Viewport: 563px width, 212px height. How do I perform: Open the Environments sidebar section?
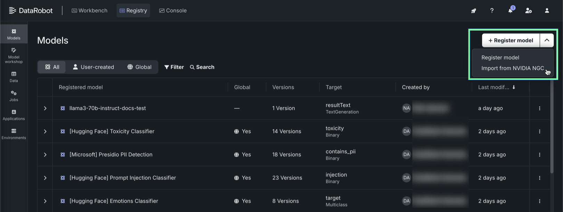pos(14,134)
